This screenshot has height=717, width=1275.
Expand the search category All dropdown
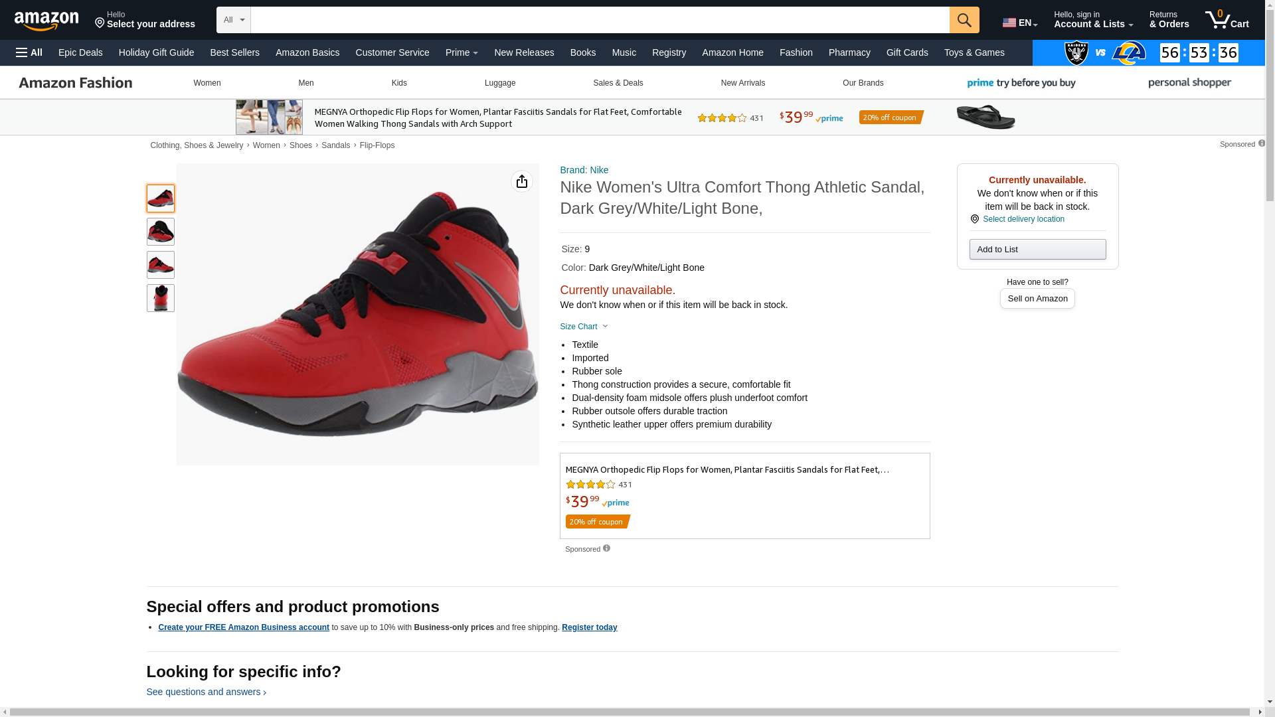point(234,20)
